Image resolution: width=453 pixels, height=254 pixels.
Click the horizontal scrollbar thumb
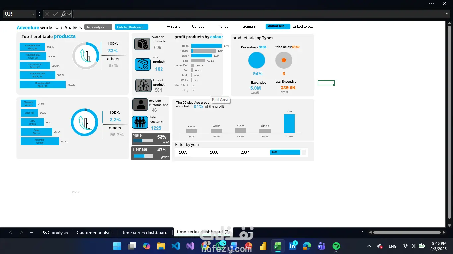click(407, 233)
